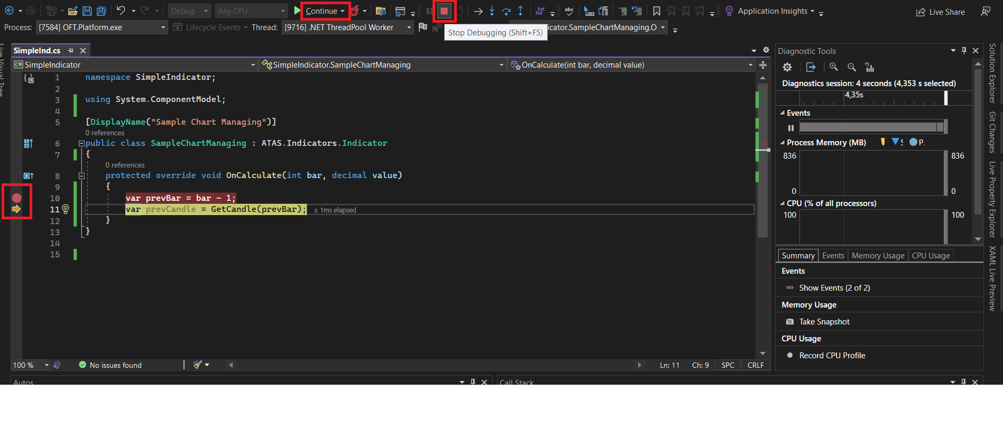This screenshot has width=1003, height=437.
Task: Click the lightbulb quick actions icon on line 11
Action: coord(66,209)
